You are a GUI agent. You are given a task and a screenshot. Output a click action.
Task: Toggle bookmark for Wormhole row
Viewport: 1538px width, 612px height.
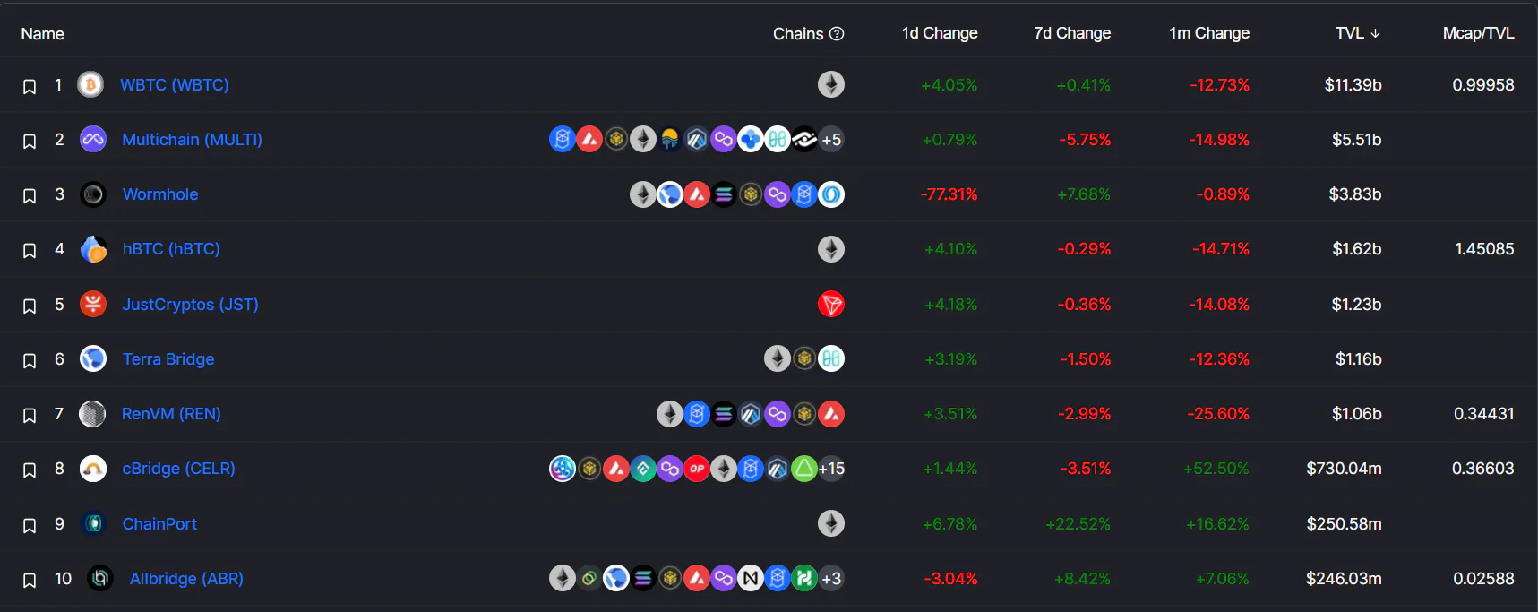[x=30, y=196]
